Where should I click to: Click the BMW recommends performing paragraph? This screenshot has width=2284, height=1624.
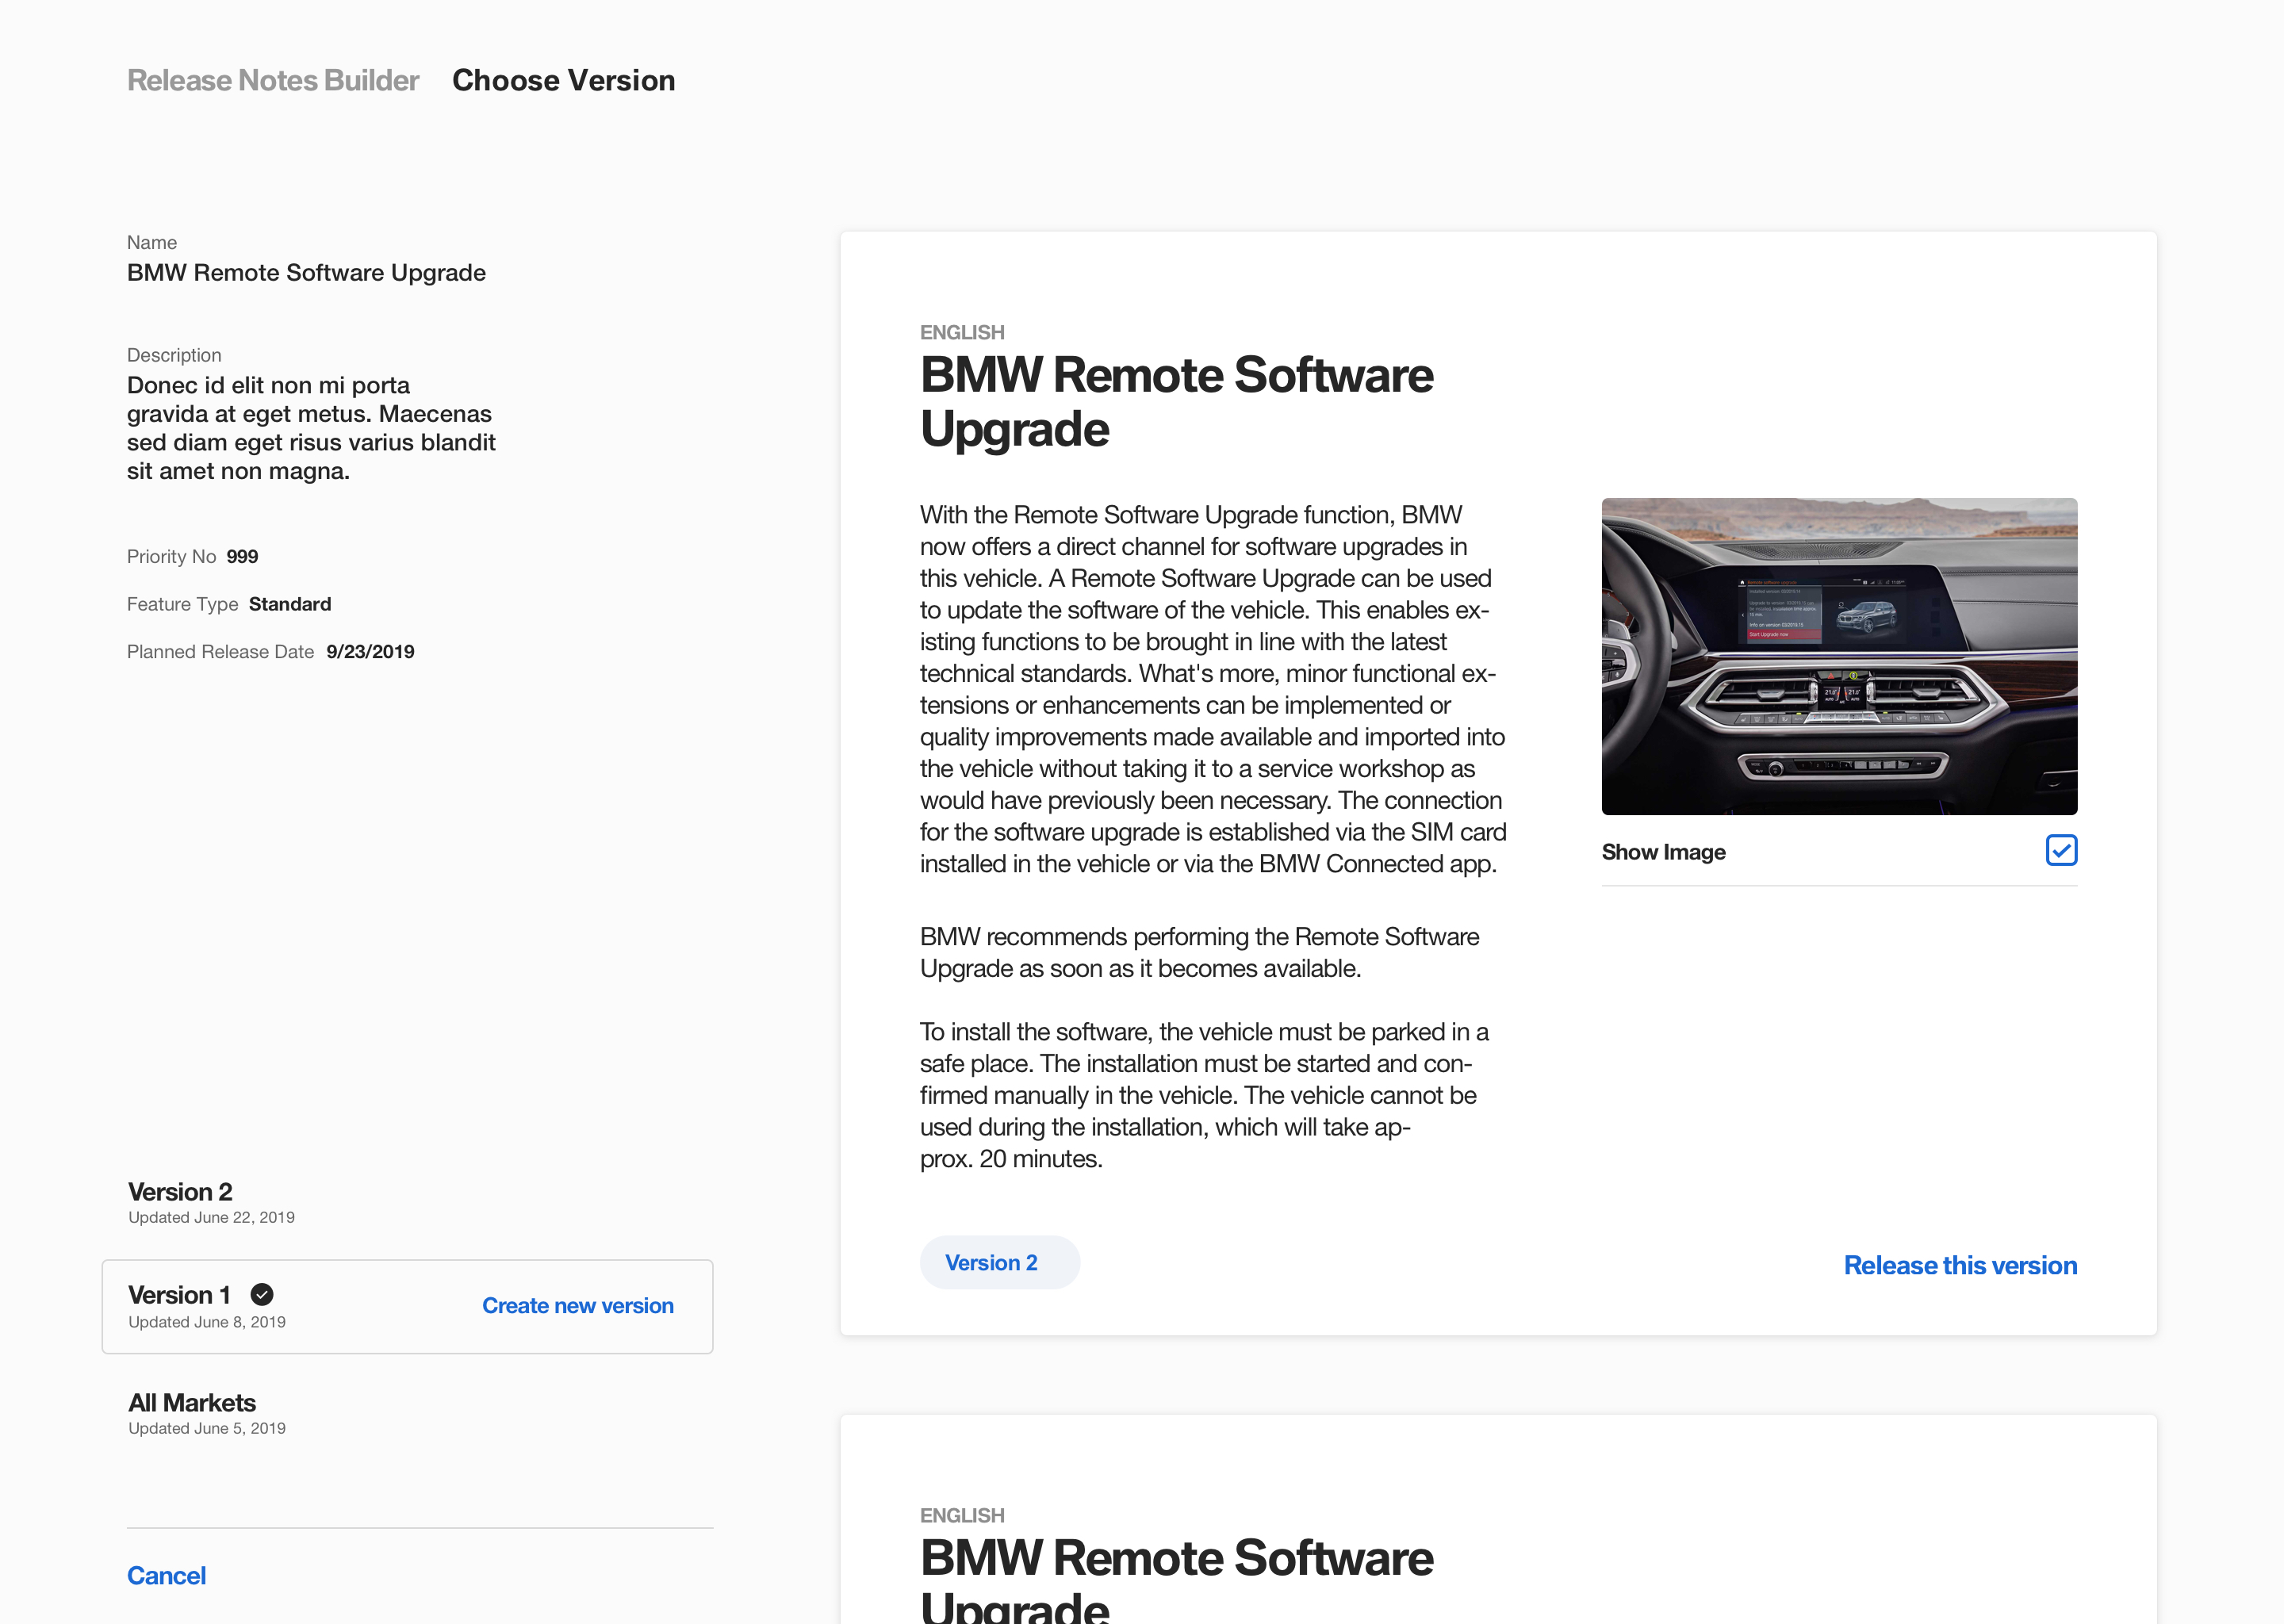1199,952
